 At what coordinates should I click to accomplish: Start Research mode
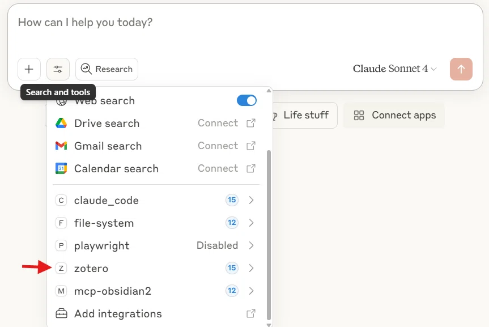107,69
